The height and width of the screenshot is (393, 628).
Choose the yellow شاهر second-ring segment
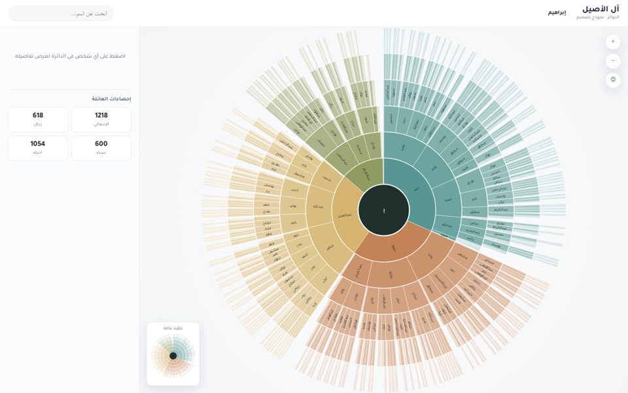pyautogui.click(x=330, y=248)
